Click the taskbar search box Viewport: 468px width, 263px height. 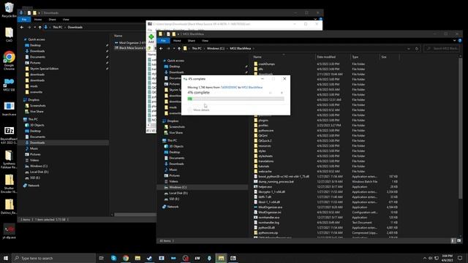(54, 258)
